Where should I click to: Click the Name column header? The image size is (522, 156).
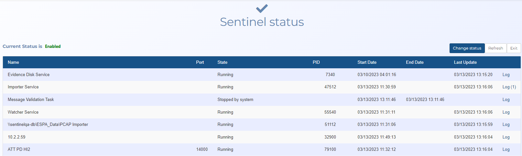coord(13,62)
